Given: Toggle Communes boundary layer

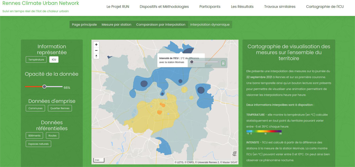Looking at the screenshot, I should [x=35, y=108].
